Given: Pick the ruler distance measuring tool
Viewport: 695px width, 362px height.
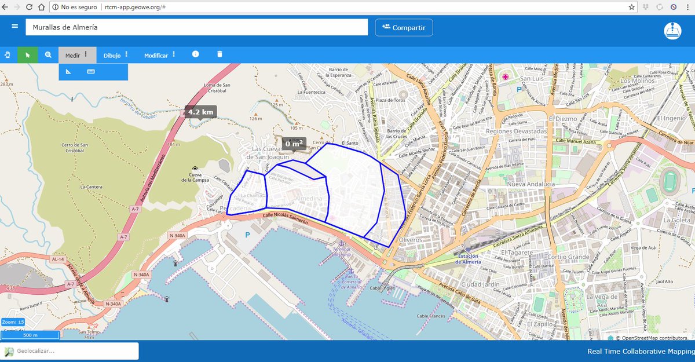Looking at the screenshot, I should coord(91,72).
